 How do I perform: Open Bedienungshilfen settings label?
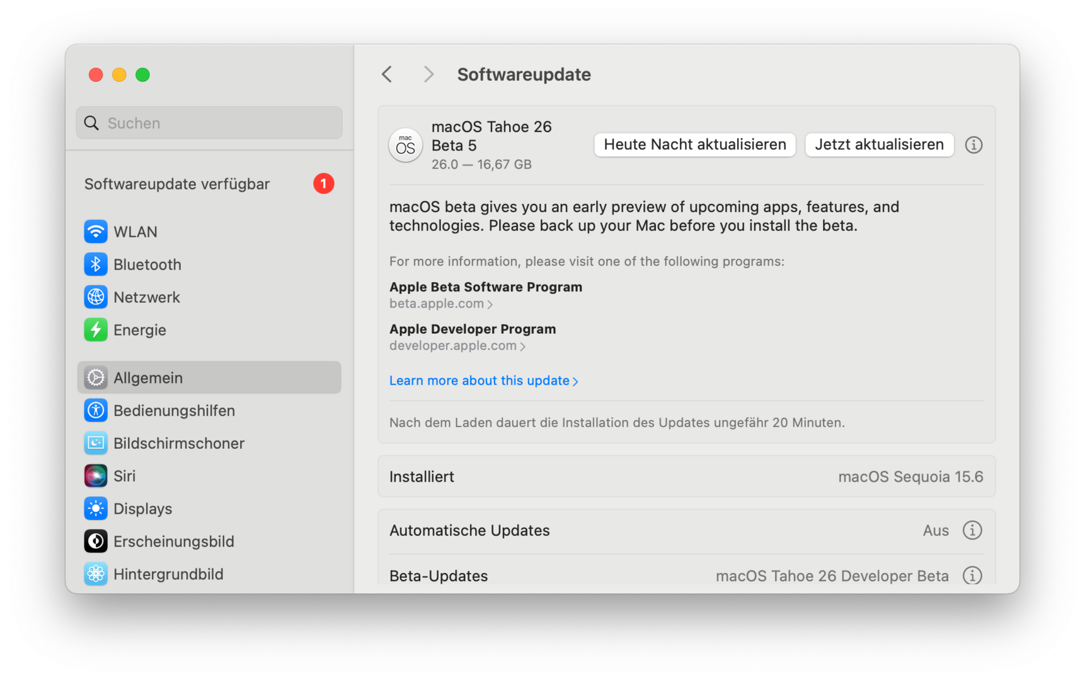pos(174,411)
